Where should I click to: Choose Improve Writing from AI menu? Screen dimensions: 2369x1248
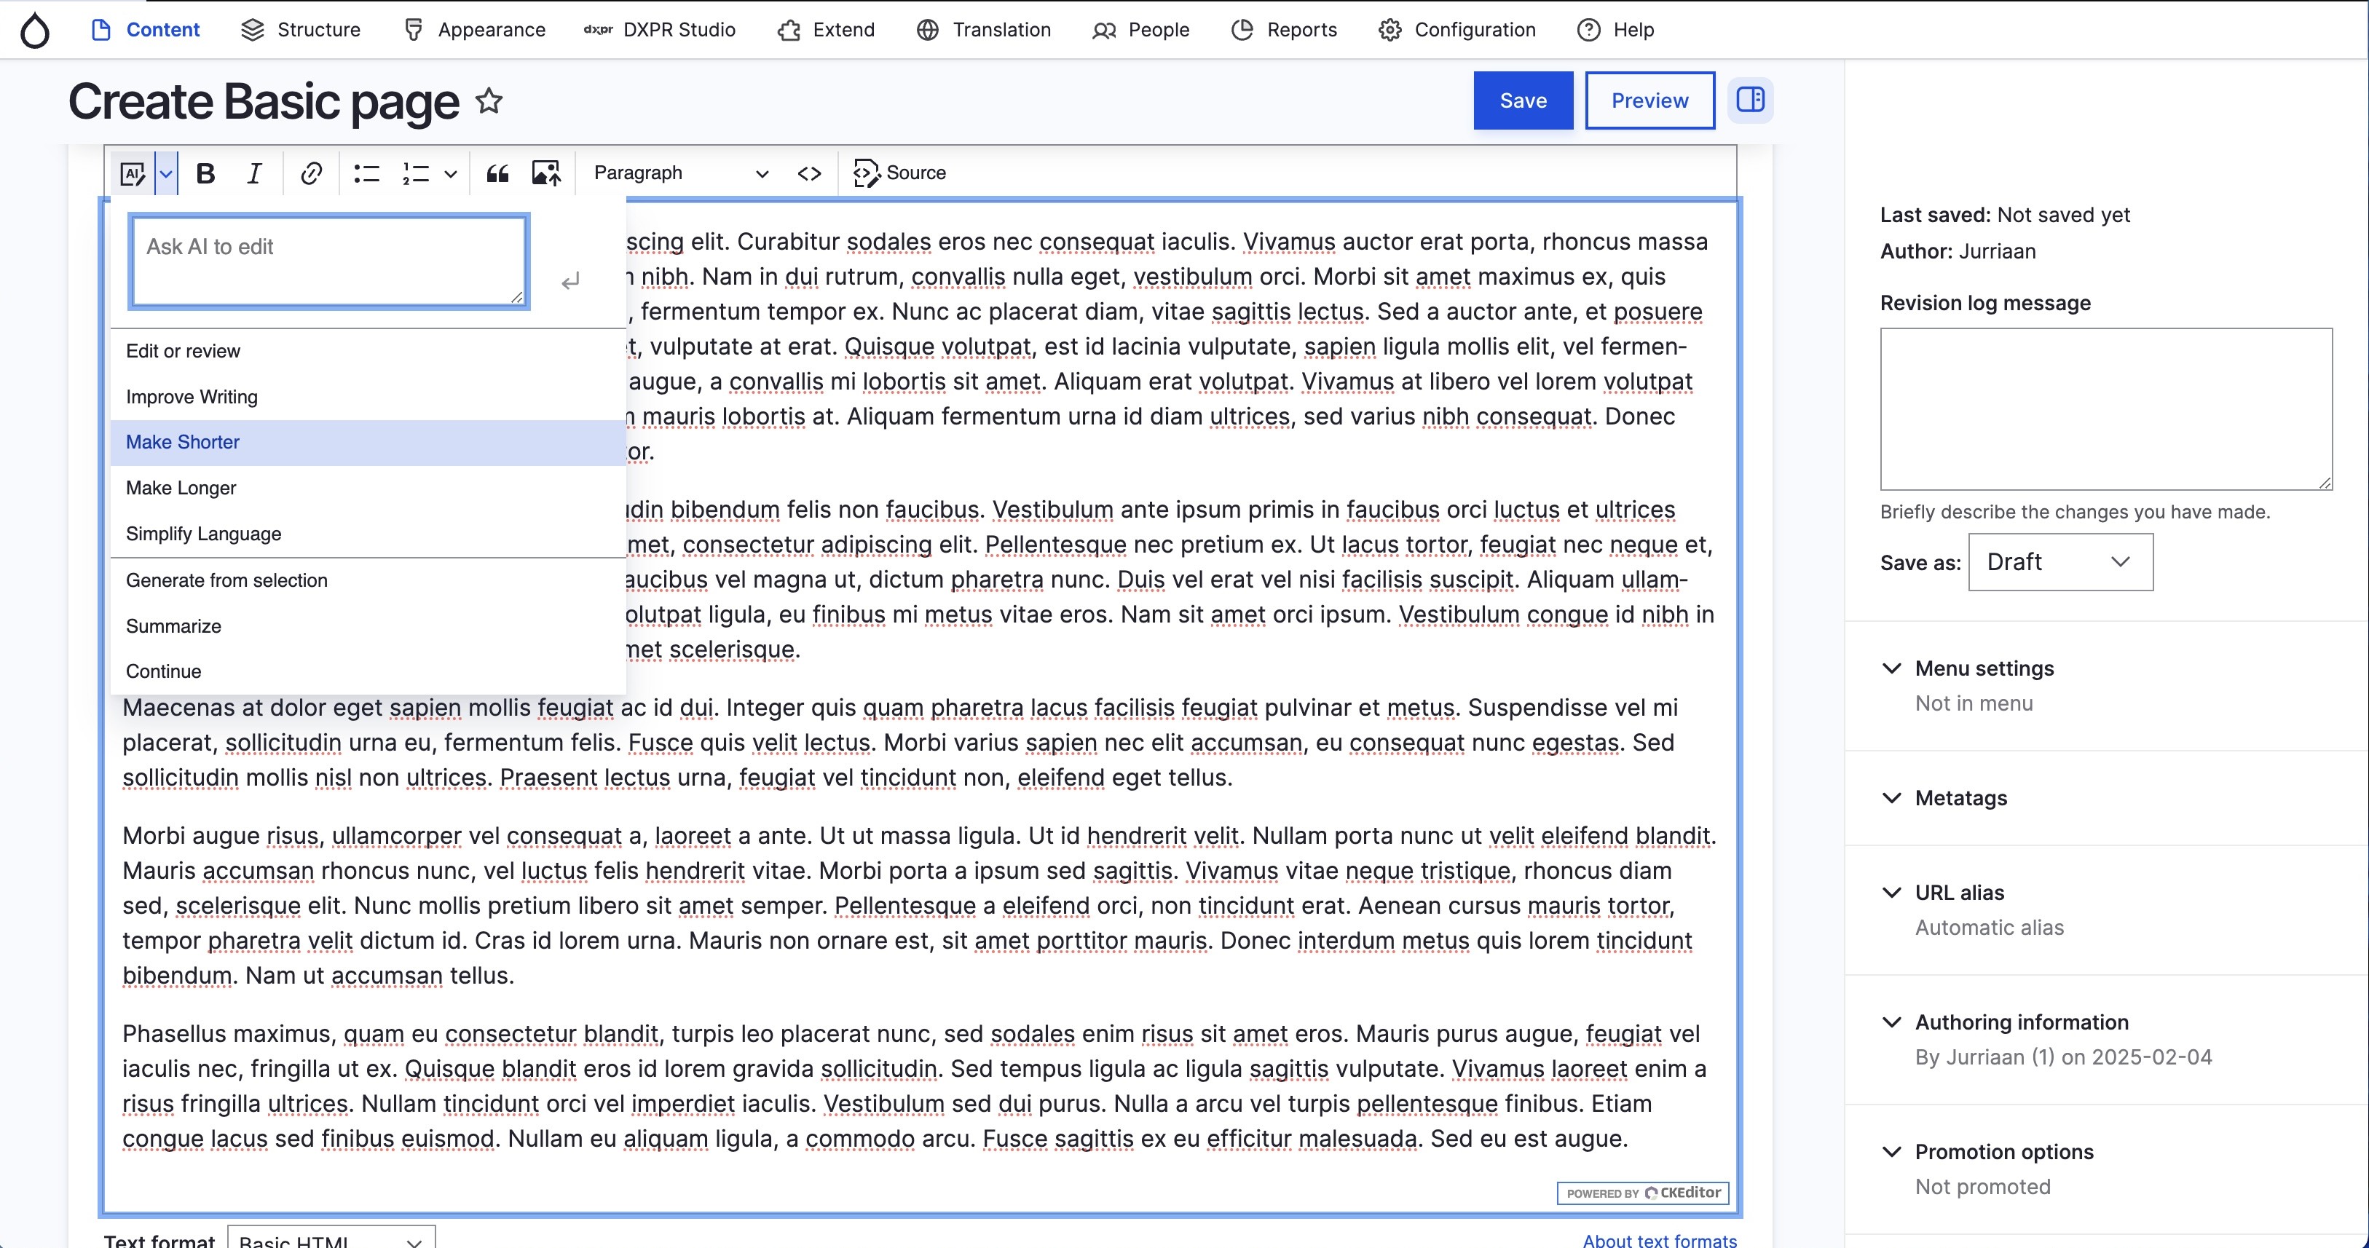click(368, 396)
